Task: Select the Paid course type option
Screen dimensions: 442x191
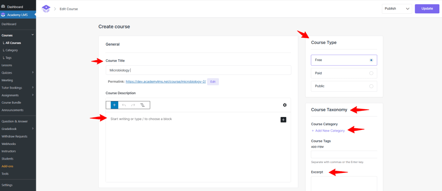Action: (x=371, y=73)
